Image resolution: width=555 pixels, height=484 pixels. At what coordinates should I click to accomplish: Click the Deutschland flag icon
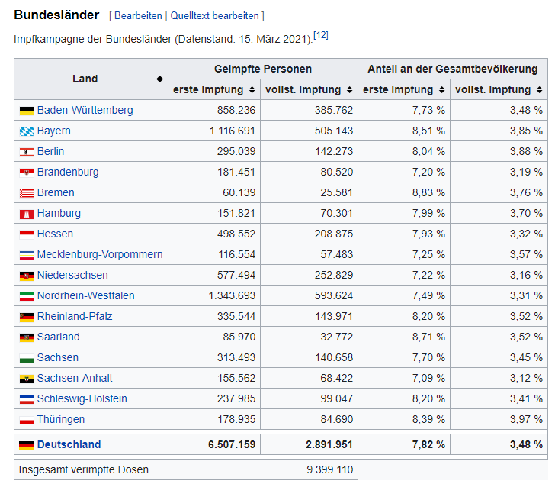point(27,445)
